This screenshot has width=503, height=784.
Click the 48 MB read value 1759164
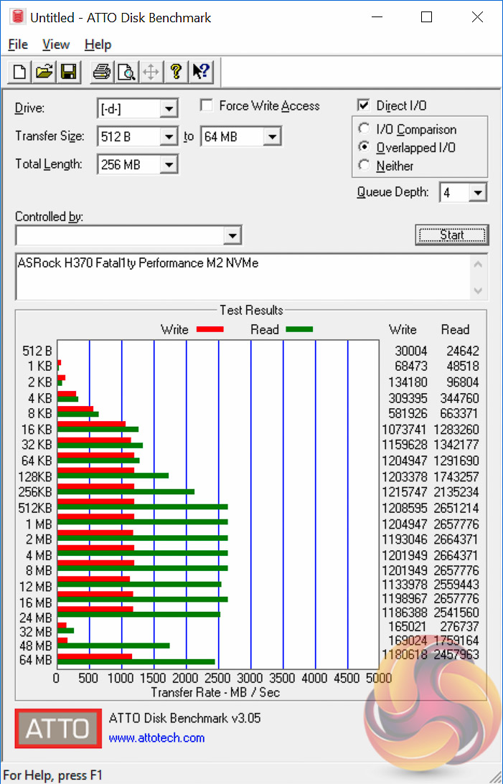pyautogui.click(x=456, y=641)
